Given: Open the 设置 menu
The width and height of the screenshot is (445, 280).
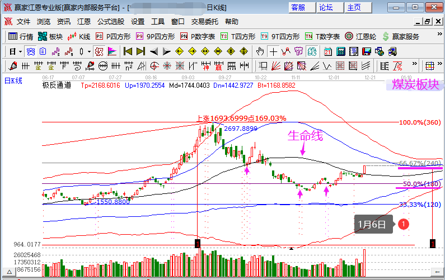Looking at the screenshot, I should (x=138, y=22).
